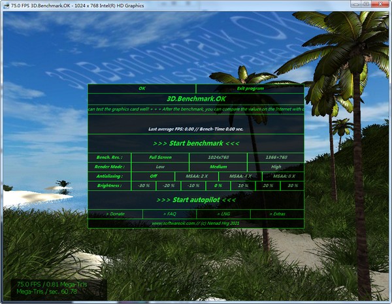Set render mode to High

click(276, 167)
